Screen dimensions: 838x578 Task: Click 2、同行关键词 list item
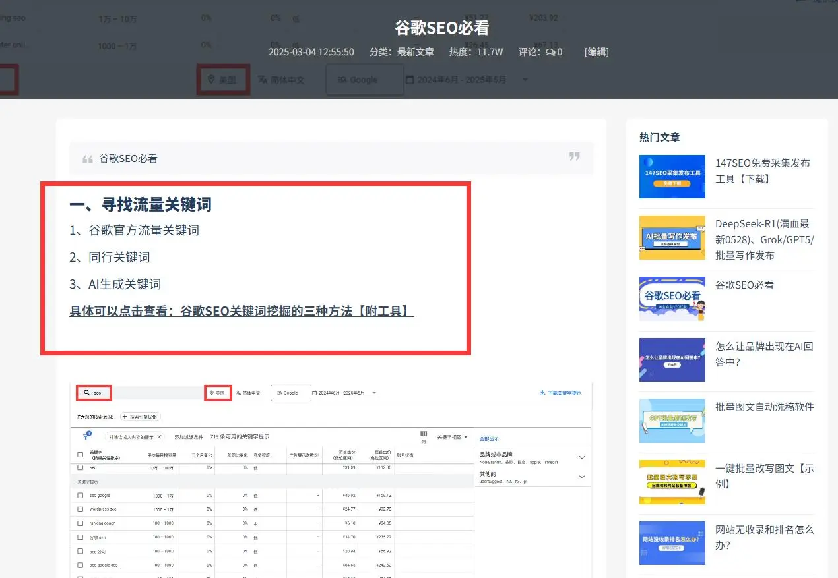110,257
